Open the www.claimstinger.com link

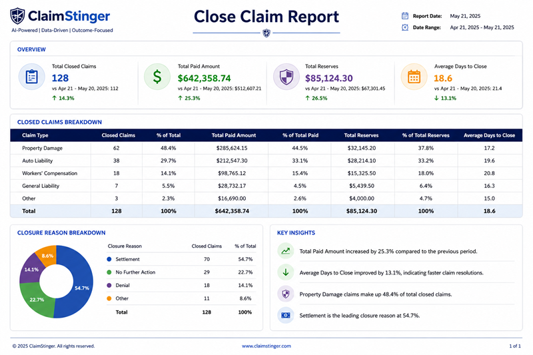click(x=266, y=346)
